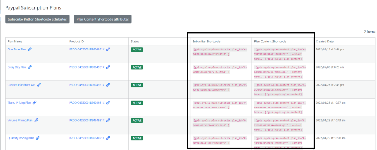Click the ACTIVE badge for Created Plan from API
This screenshot has height=150, width=377.
coord(137,85)
